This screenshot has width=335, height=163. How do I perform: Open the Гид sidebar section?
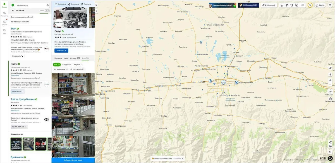[x=4, y=31]
